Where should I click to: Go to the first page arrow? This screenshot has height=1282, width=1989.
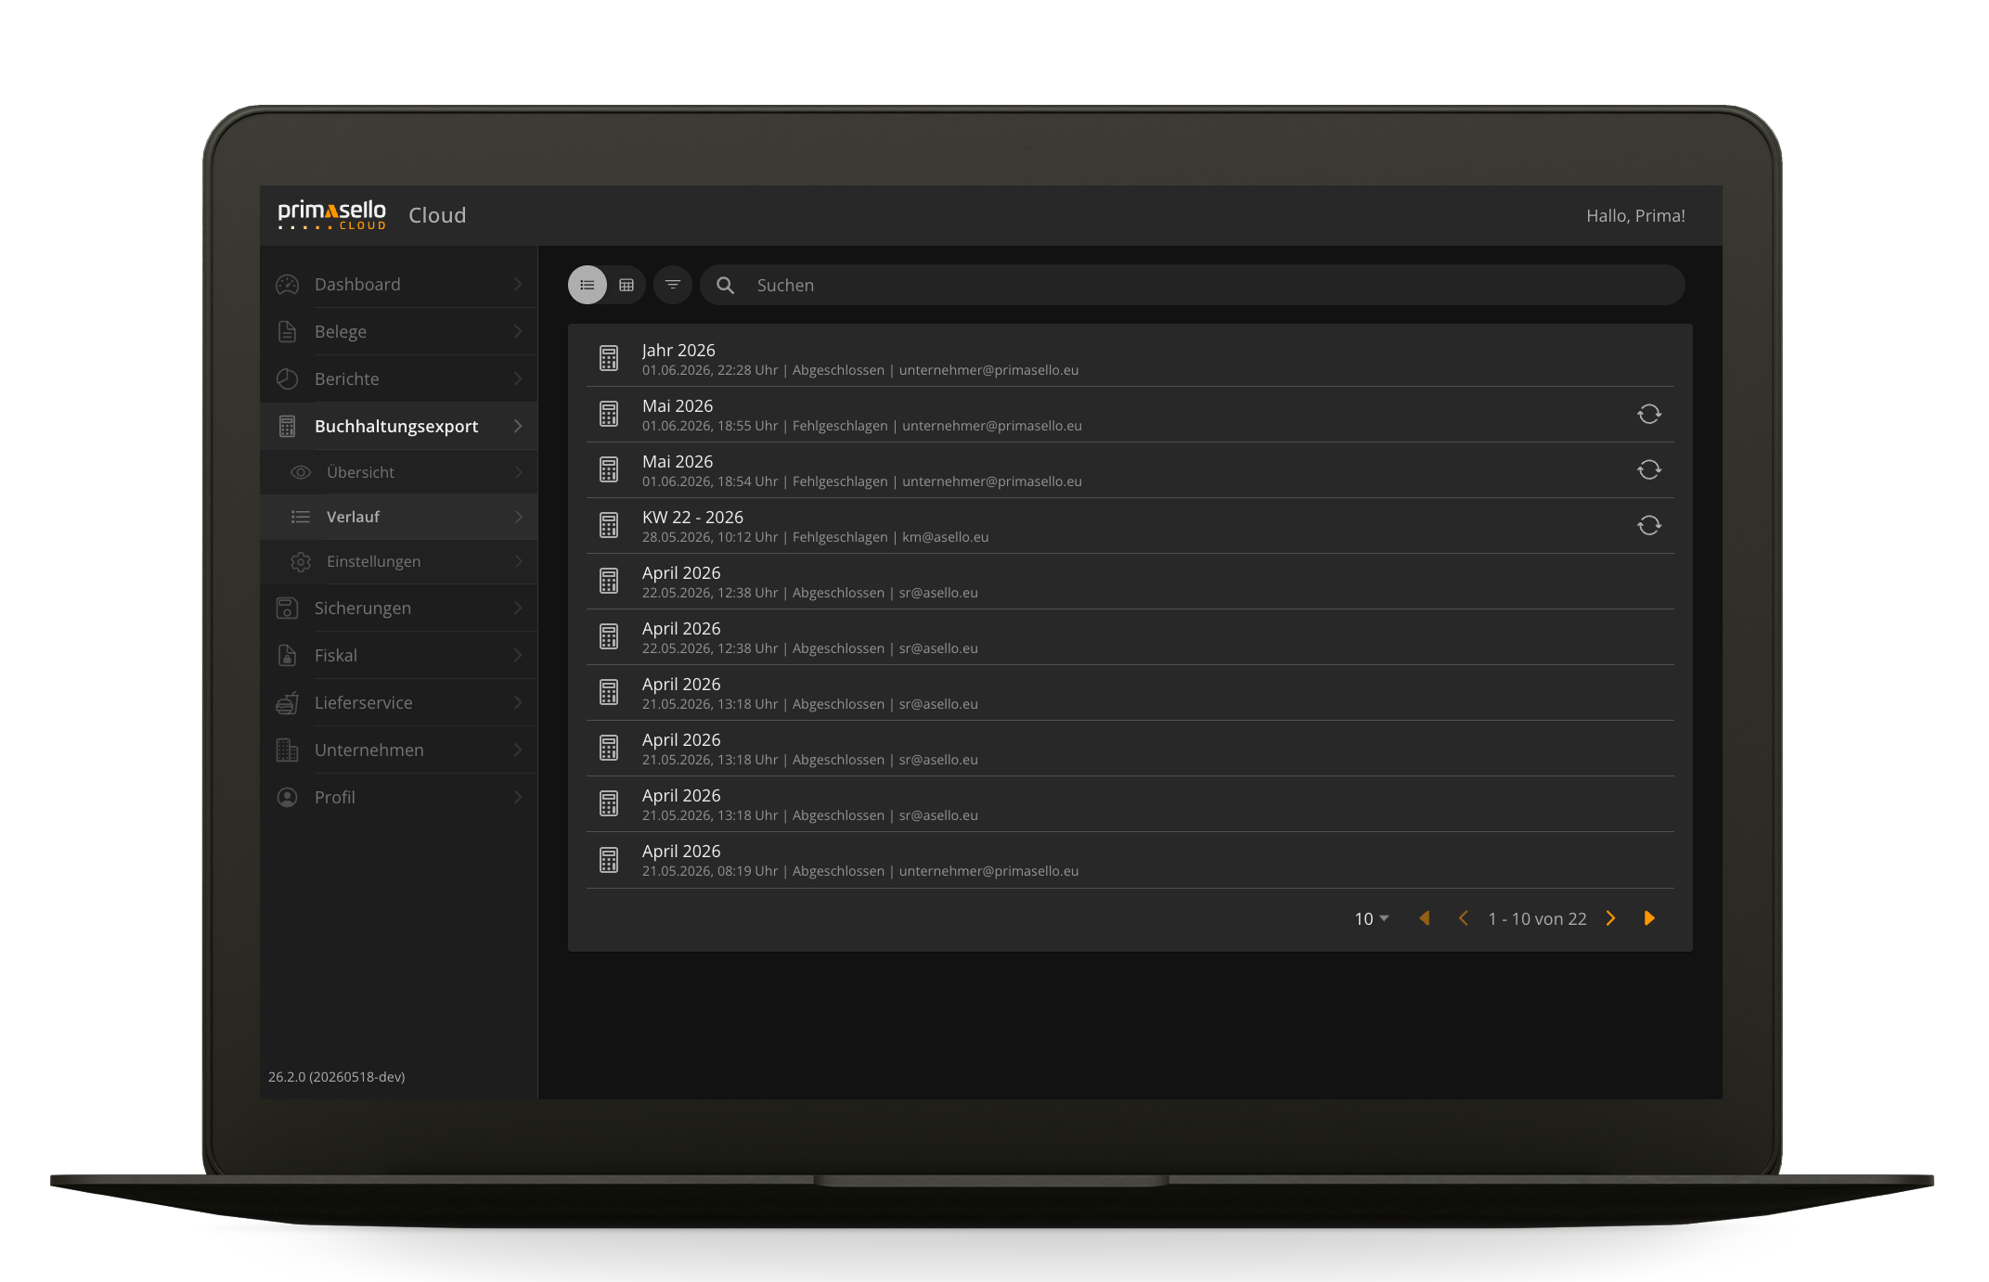point(1425,918)
